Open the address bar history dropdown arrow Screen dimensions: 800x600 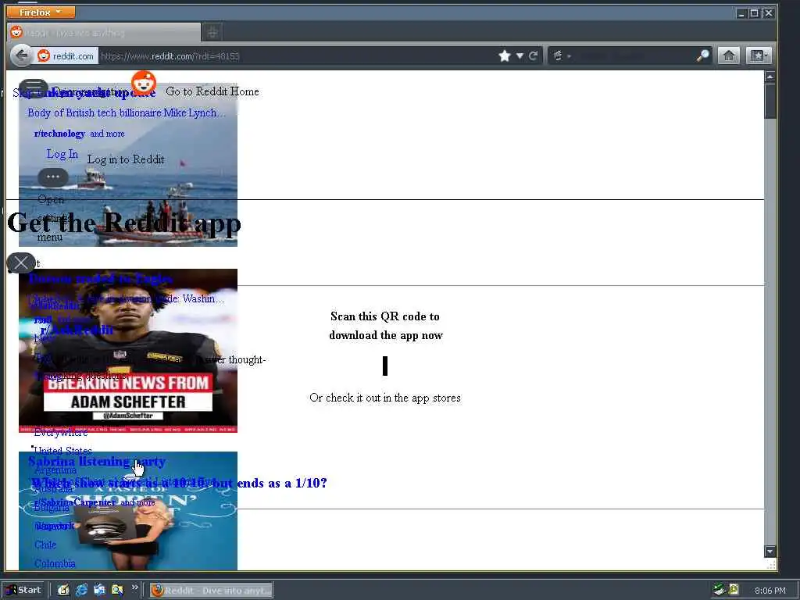[520, 56]
